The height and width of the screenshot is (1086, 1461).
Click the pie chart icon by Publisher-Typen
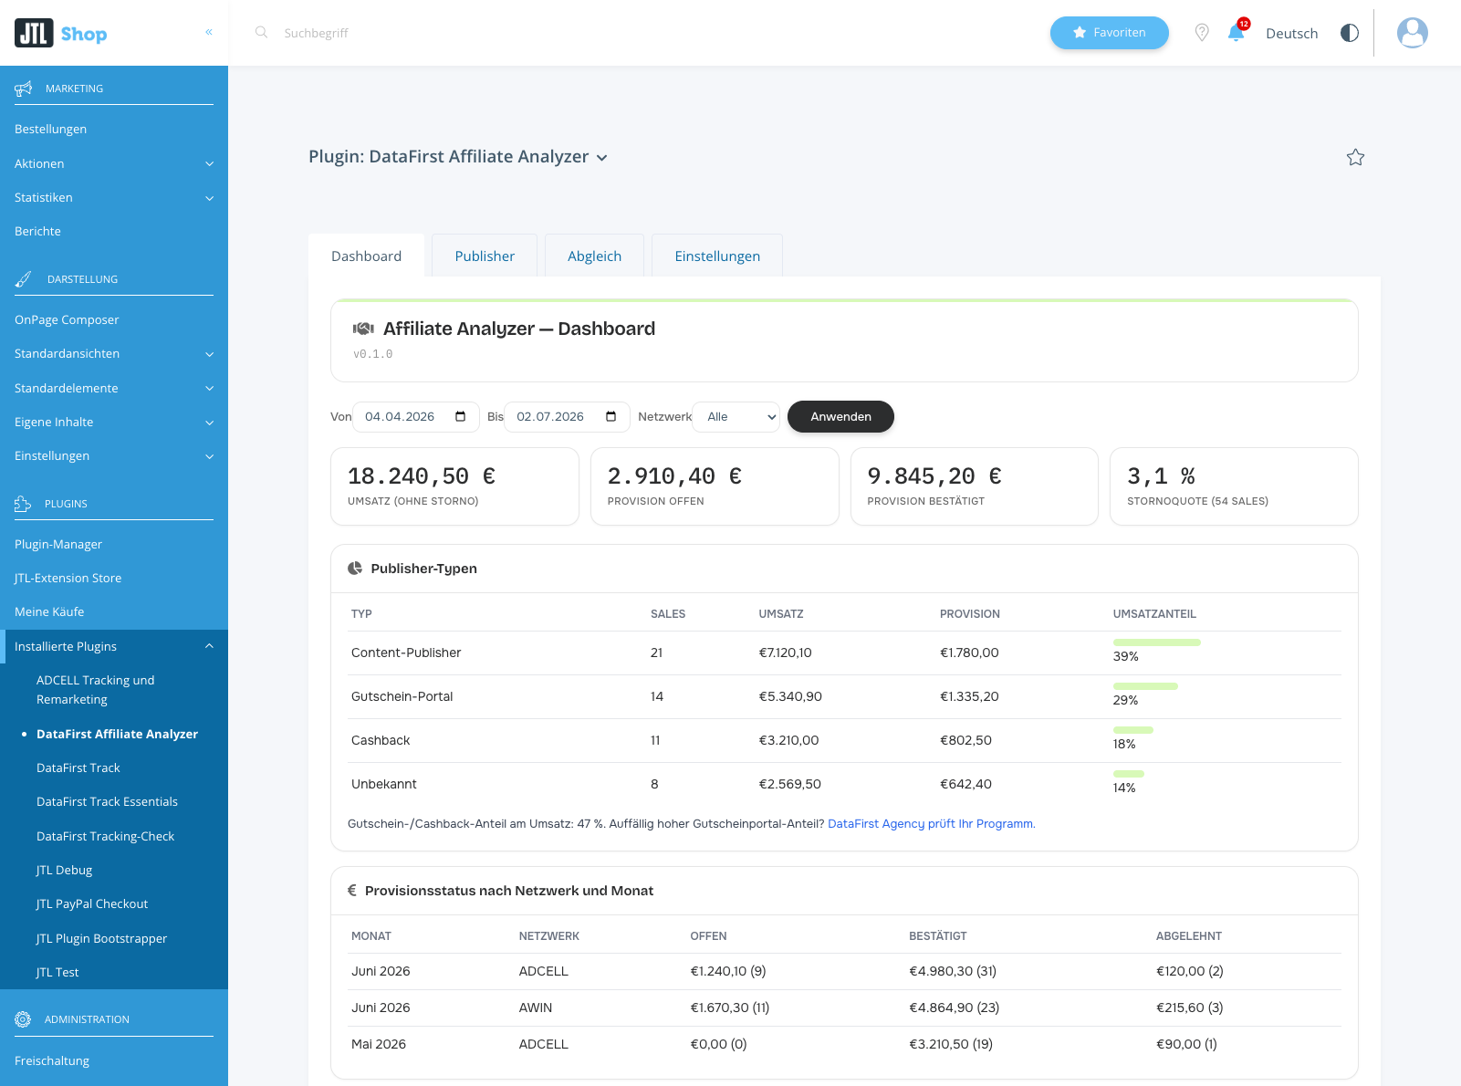(355, 569)
